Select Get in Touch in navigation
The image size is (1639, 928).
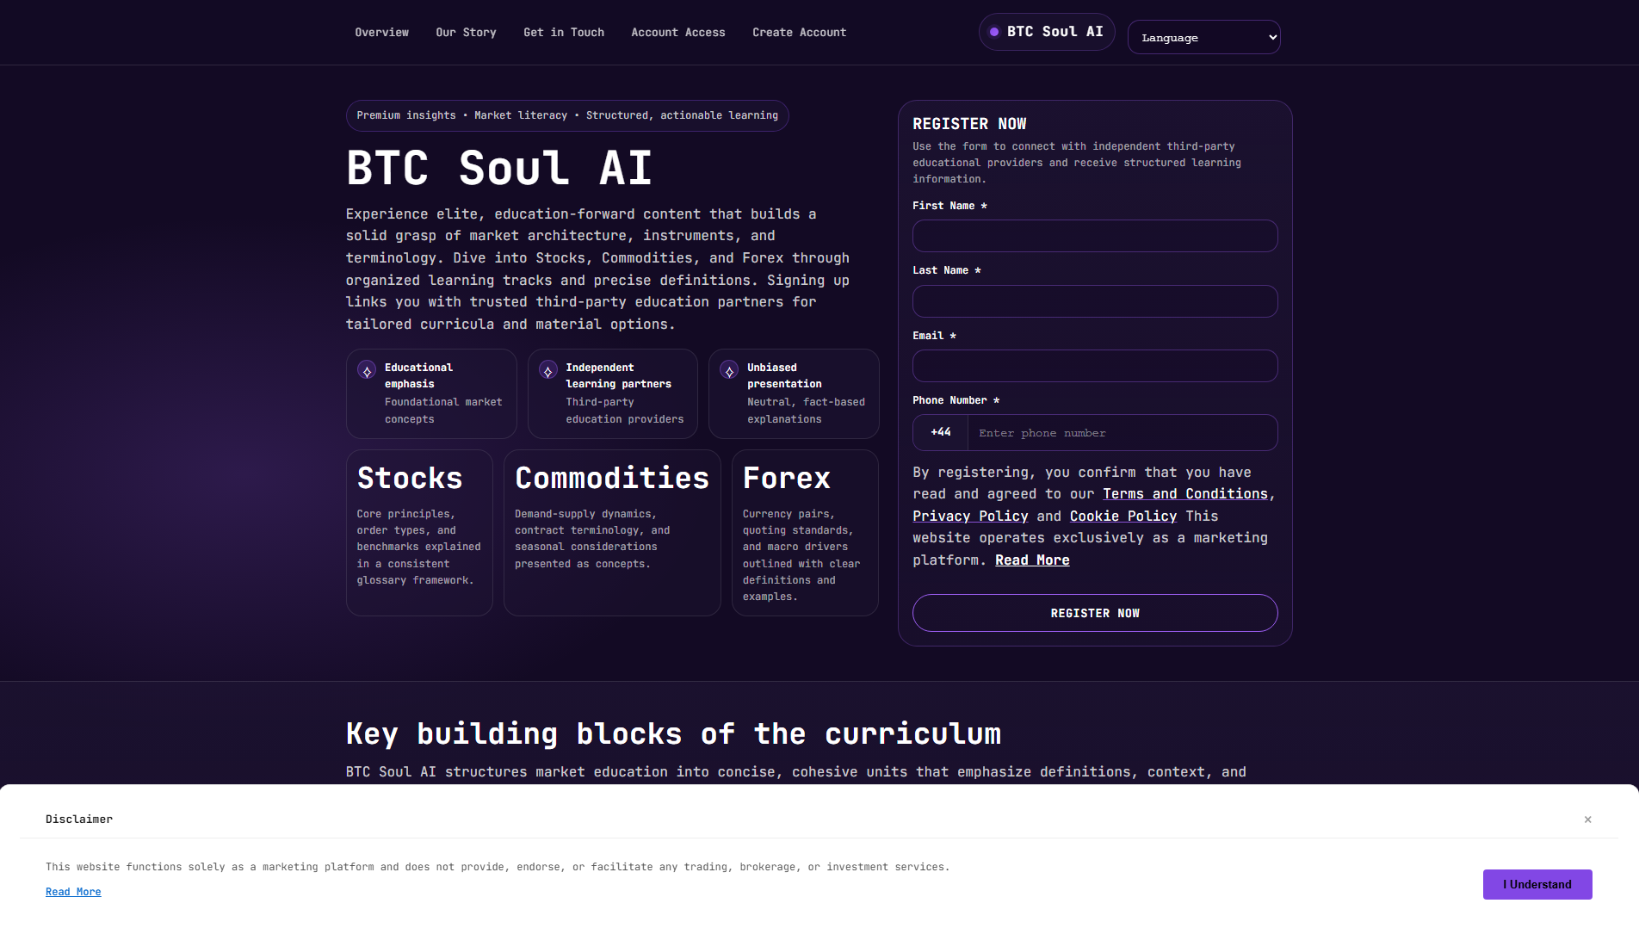click(564, 33)
